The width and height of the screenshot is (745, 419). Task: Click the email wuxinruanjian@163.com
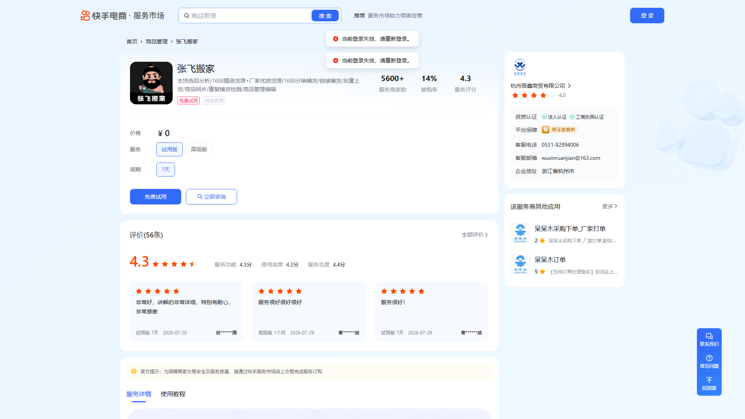tap(571, 158)
